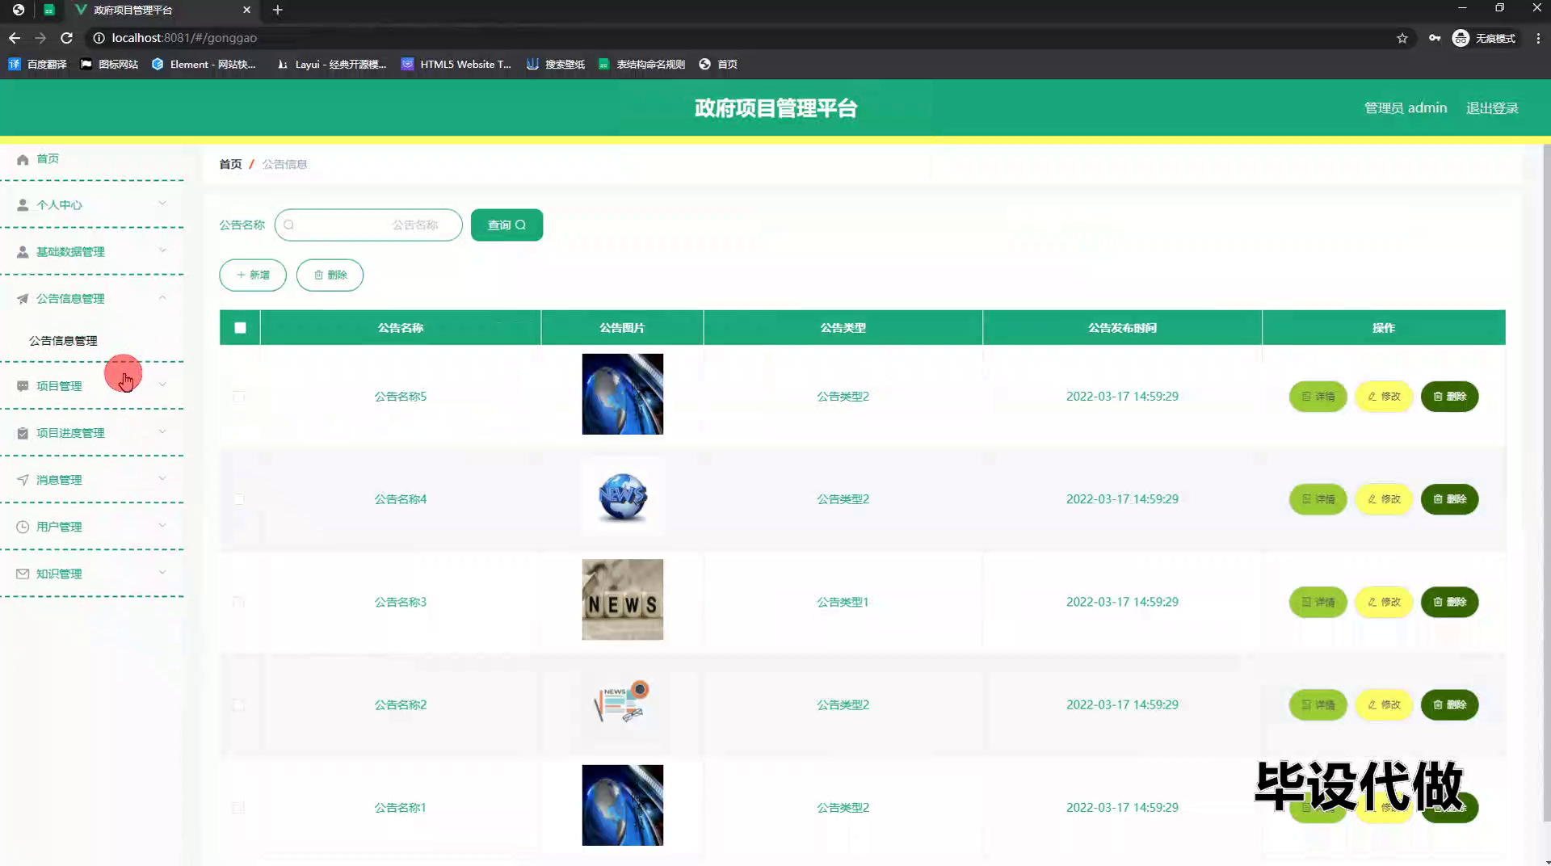
Task: Click the batch 删除 button above table
Action: (330, 275)
